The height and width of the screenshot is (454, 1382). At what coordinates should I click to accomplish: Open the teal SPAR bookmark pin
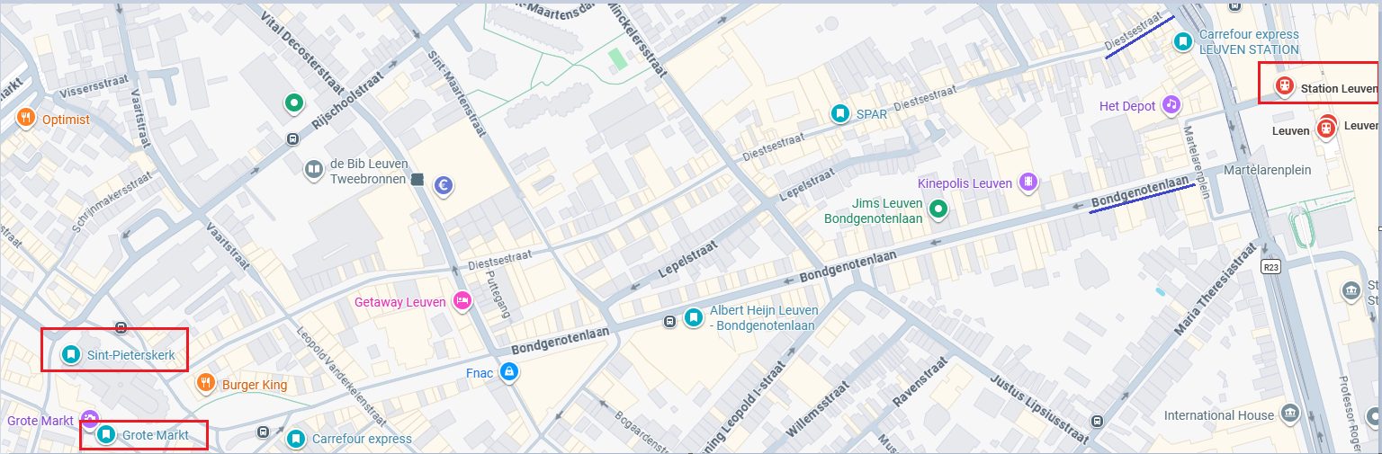[839, 113]
